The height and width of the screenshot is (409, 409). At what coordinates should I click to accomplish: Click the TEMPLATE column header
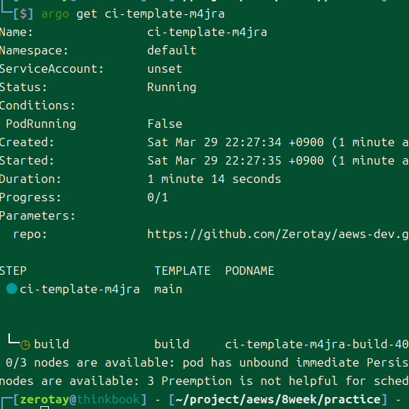point(183,271)
